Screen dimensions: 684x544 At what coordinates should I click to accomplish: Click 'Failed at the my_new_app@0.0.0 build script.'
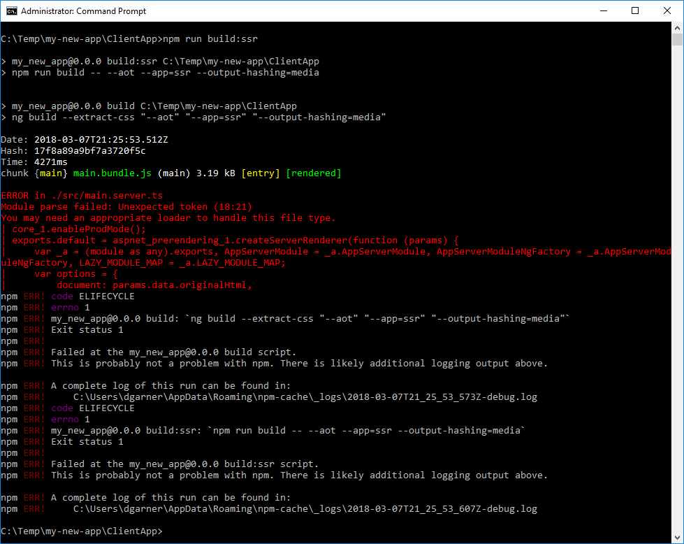point(173,352)
